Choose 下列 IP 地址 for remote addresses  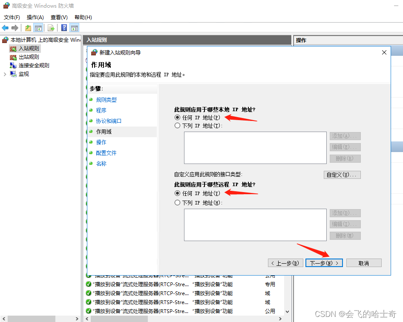pyautogui.click(x=178, y=202)
